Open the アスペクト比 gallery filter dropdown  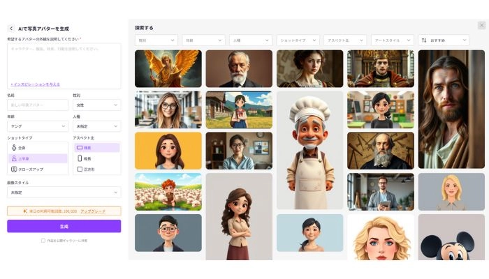tap(345, 40)
